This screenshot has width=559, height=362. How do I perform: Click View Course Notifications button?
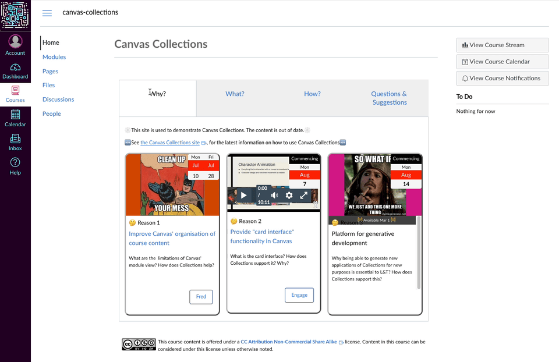(503, 78)
